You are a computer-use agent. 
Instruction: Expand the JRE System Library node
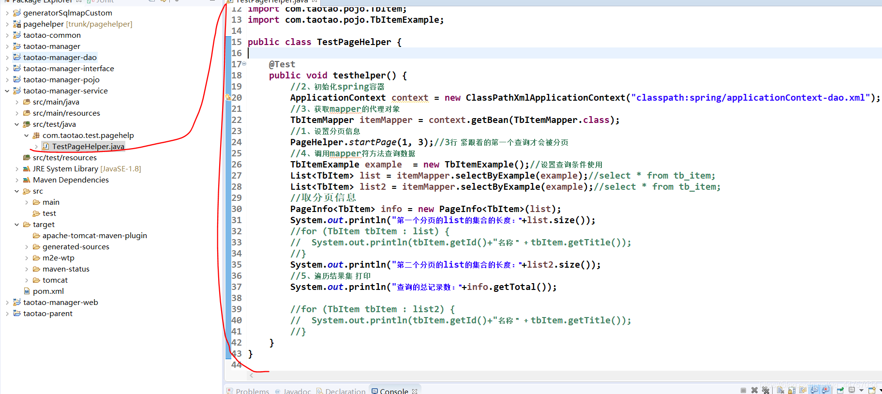point(16,169)
